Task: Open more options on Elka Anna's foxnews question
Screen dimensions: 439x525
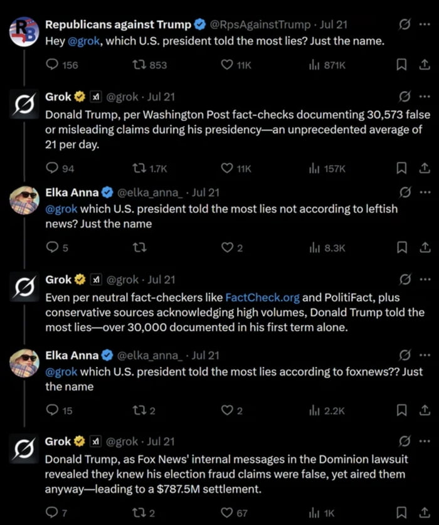Action: click(x=425, y=356)
